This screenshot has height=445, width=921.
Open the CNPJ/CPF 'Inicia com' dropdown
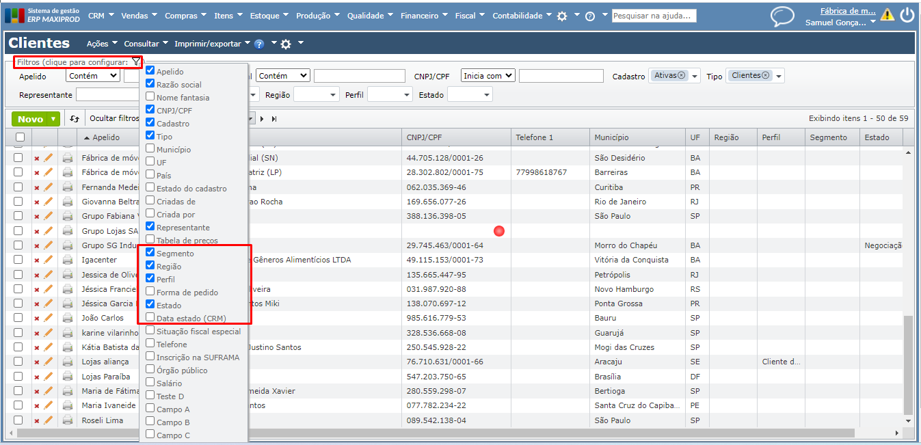(x=488, y=76)
